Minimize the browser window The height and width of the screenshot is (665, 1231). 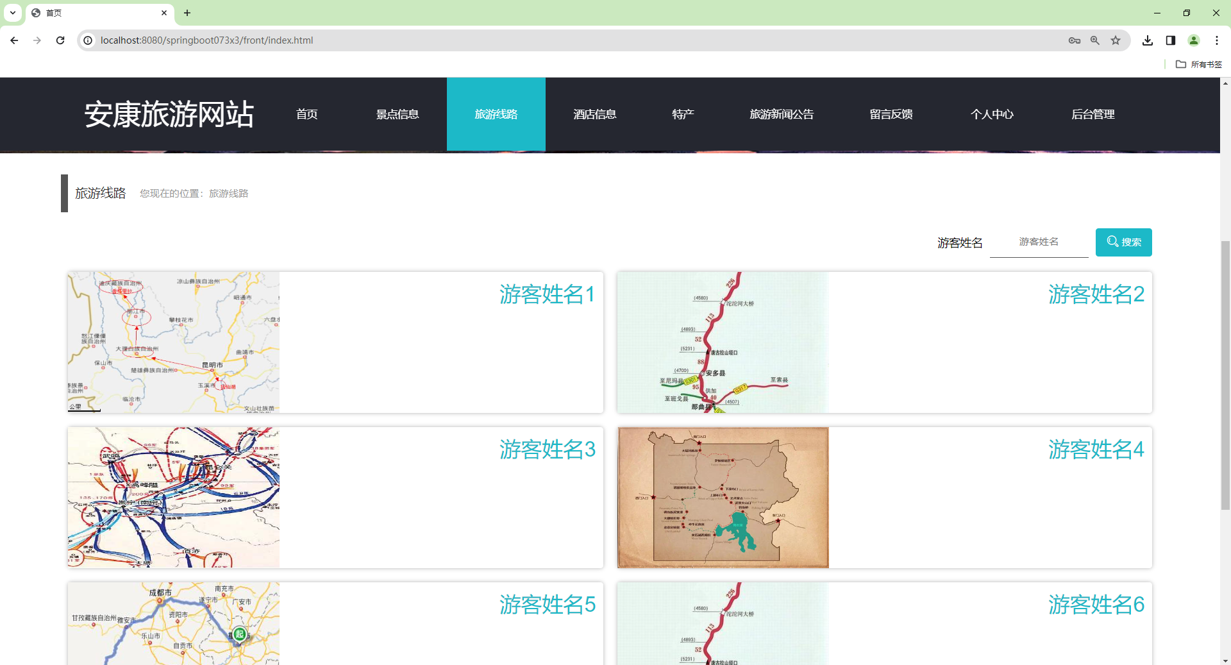pyautogui.click(x=1157, y=13)
